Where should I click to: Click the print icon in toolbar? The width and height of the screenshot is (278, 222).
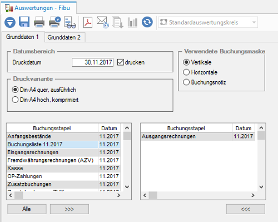point(39,22)
